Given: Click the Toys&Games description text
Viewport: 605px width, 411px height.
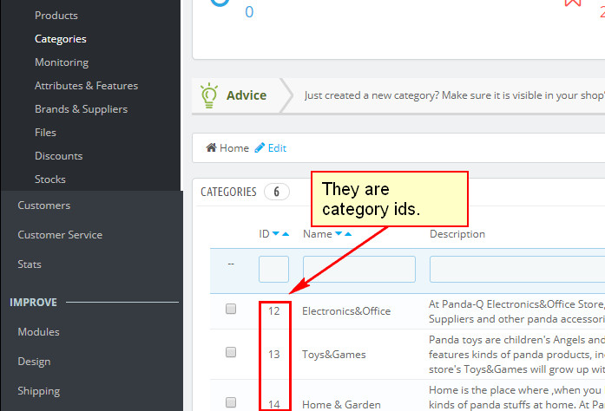Looking at the screenshot, I should pyautogui.click(x=516, y=355).
